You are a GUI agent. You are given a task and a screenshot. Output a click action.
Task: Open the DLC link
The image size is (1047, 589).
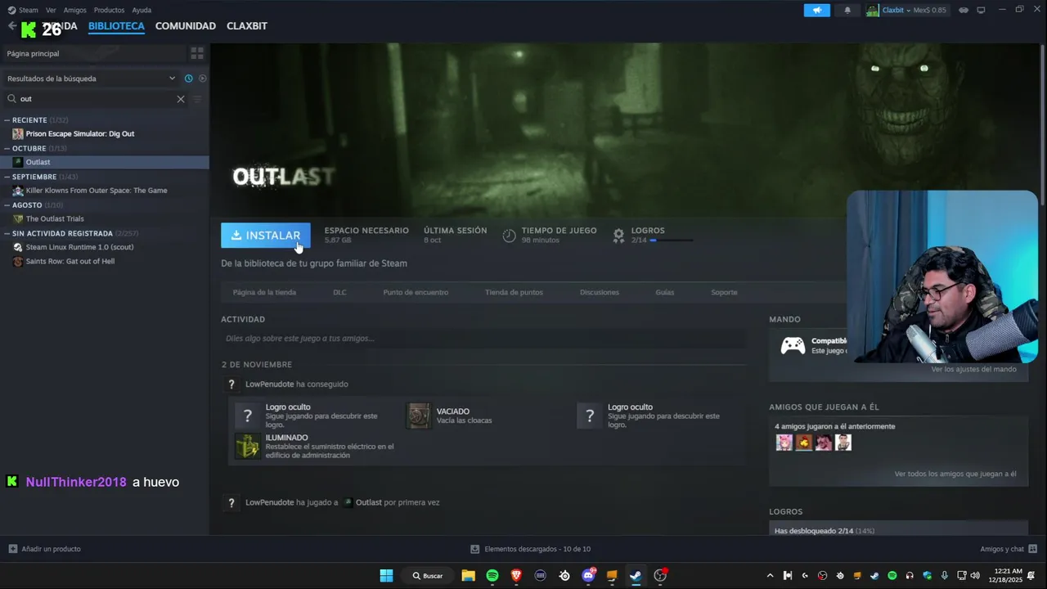pos(339,292)
